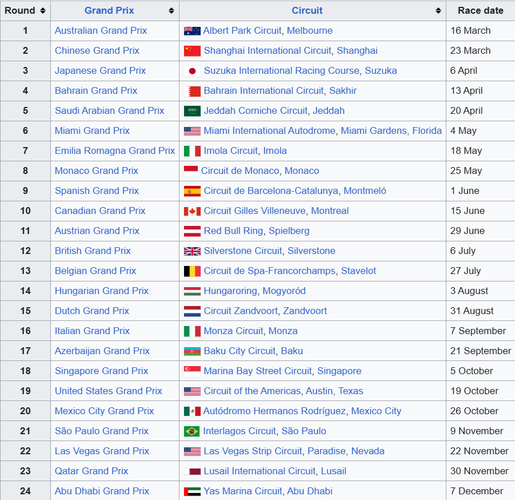Open the Red Bull Ring link

(x=234, y=231)
